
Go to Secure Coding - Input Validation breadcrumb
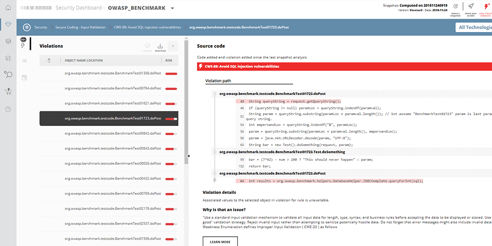[x=80, y=27]
